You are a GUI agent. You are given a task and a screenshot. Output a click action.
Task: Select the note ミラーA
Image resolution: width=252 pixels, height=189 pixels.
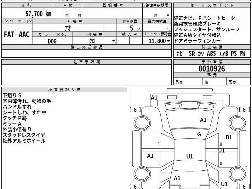(x=12, y=124)
